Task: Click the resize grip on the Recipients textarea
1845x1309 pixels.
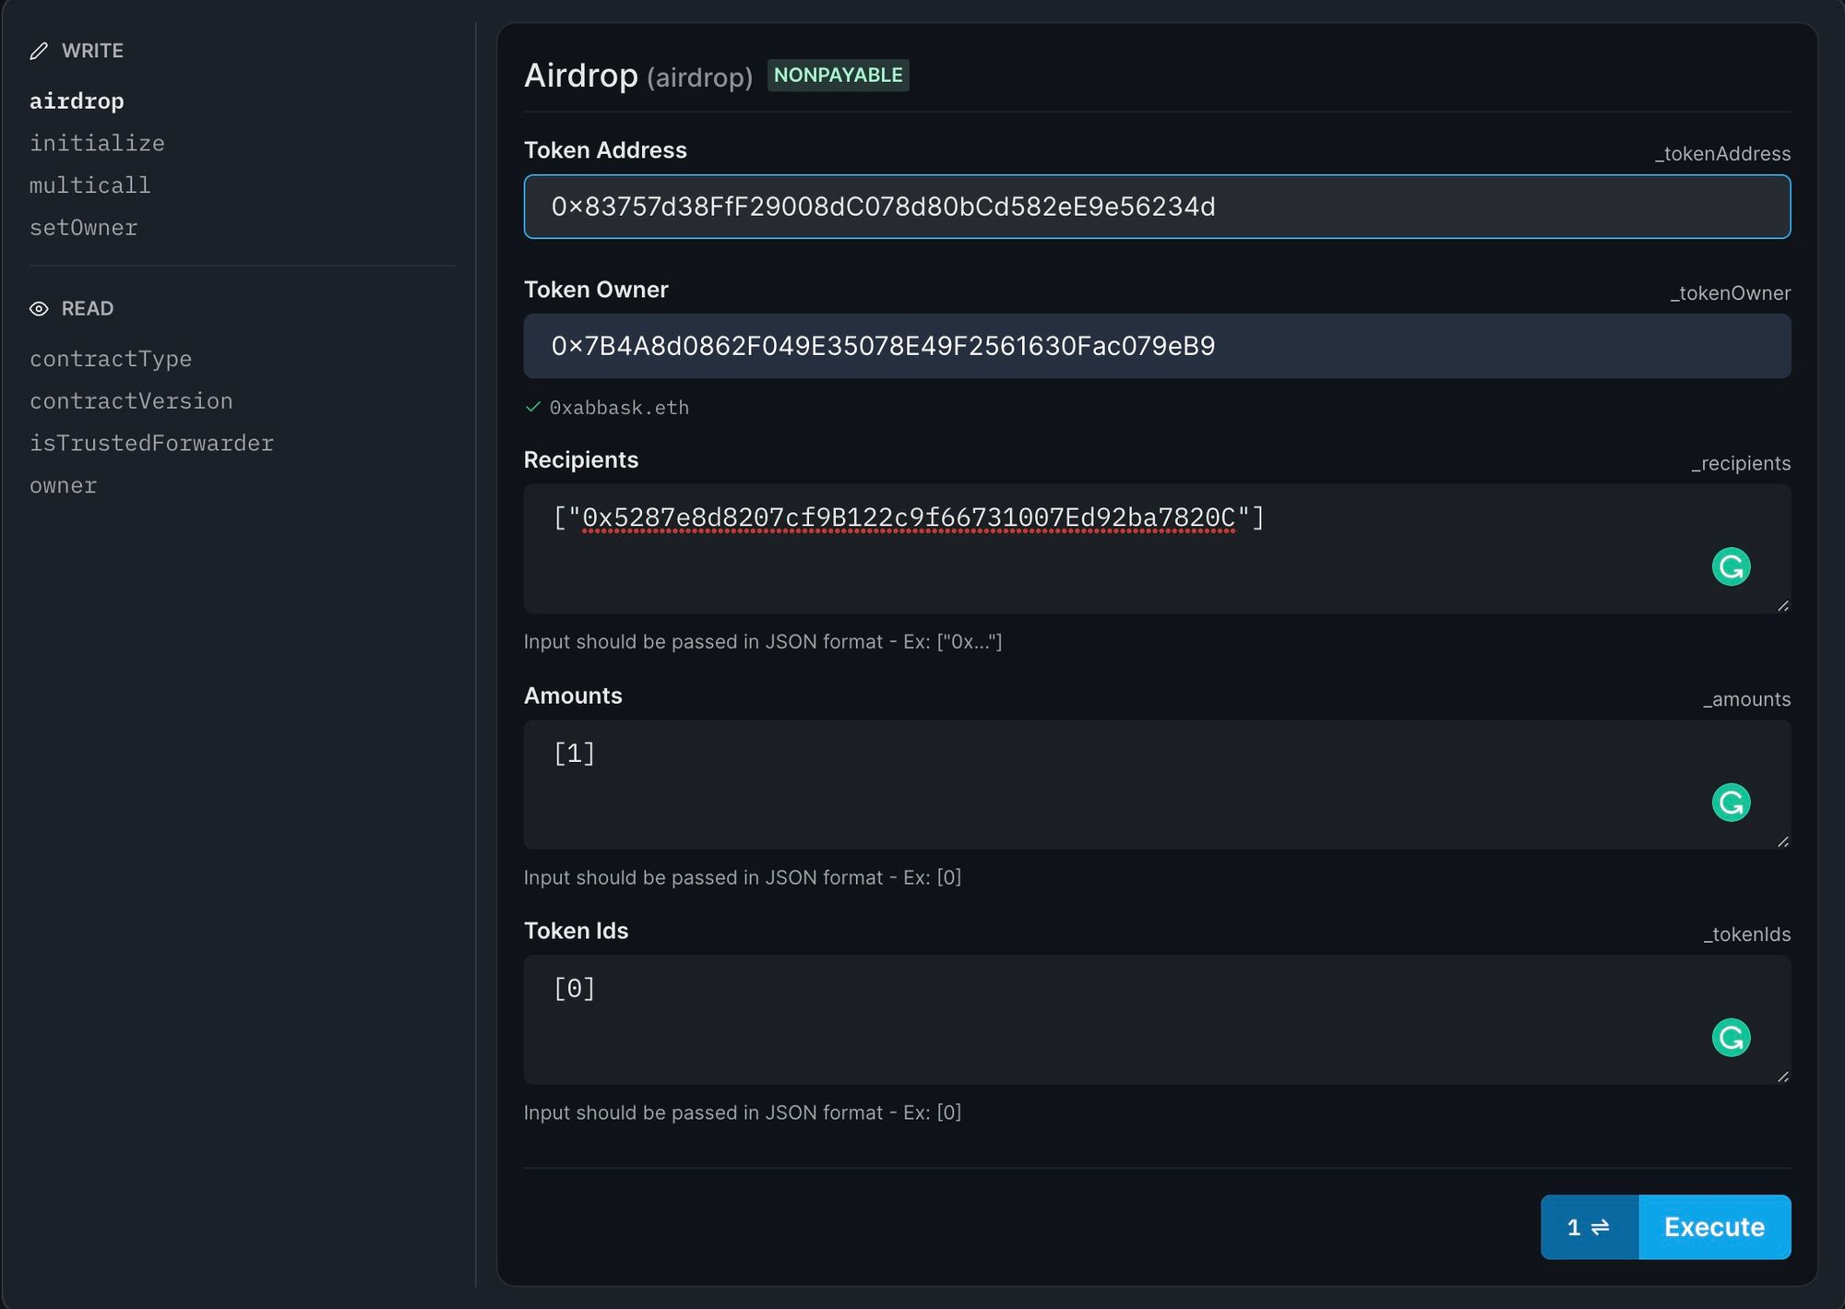Action: 1784,606
